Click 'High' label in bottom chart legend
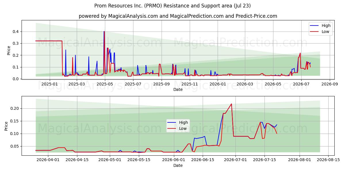This screenshot has width=345, height=172. (x=183, y=122)
